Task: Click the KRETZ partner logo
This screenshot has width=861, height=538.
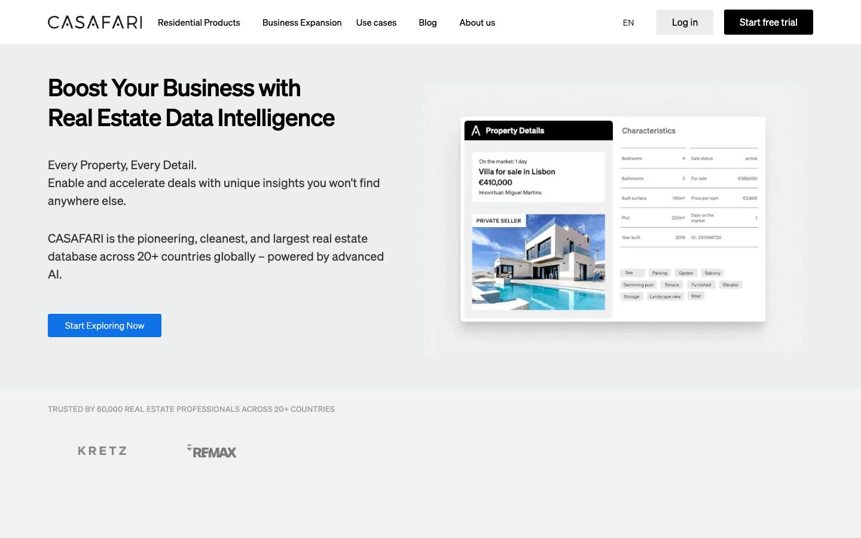Action: click(x=102, y=451)
